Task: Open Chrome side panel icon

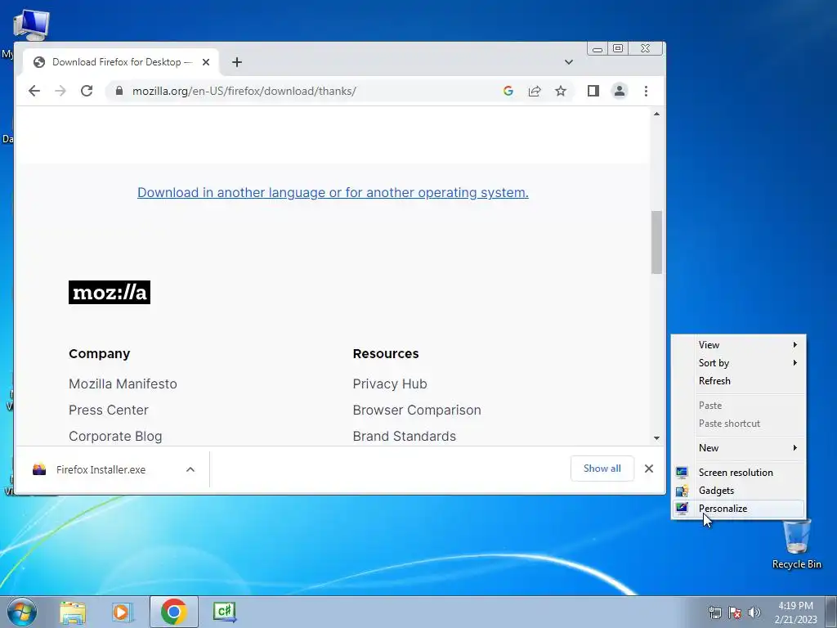Action: pos(593,91)
